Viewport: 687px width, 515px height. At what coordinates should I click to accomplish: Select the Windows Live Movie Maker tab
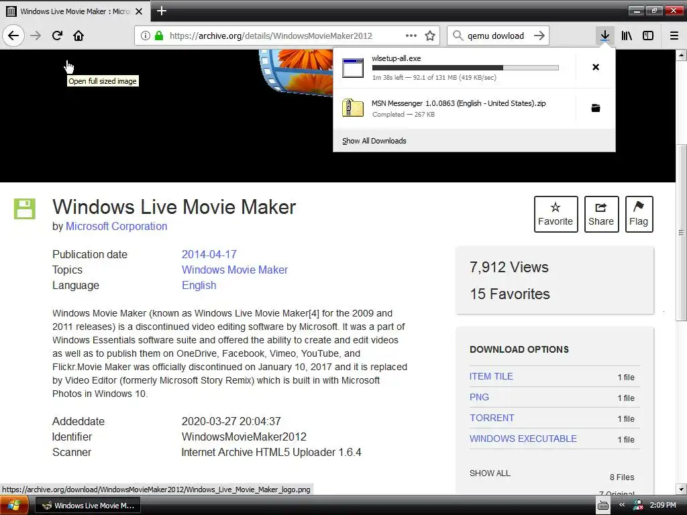[x=75, y=11]
